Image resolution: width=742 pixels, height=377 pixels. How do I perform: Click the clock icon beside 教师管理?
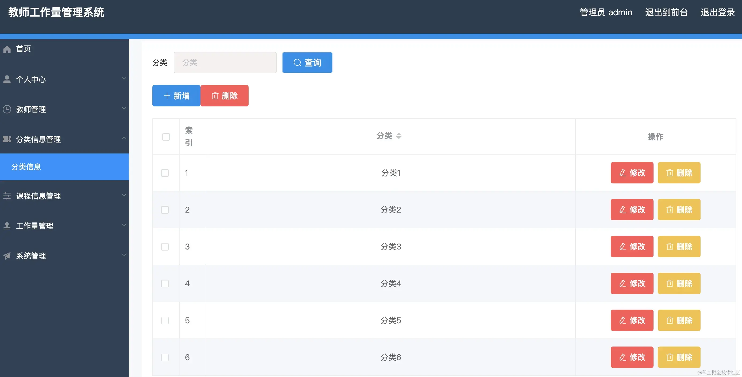7,109
